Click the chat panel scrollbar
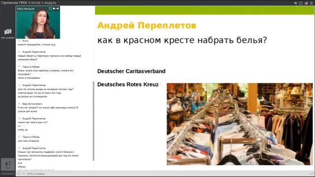Viewport: 315px width, 177px height. 94,121
